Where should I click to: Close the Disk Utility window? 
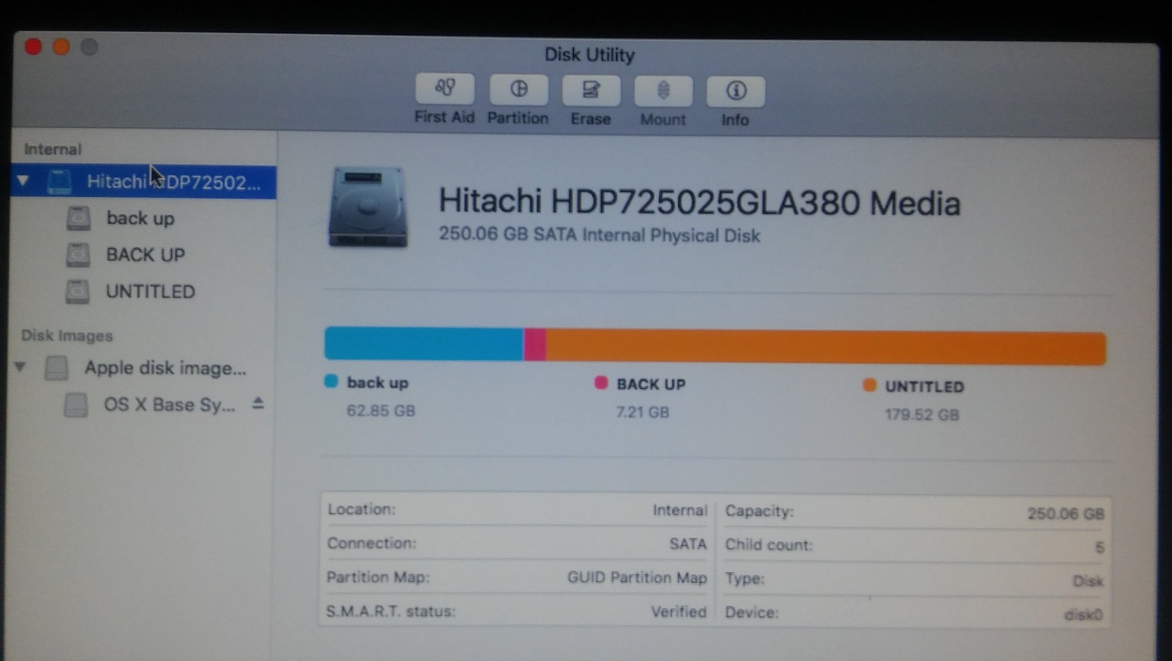coord(33,46)
